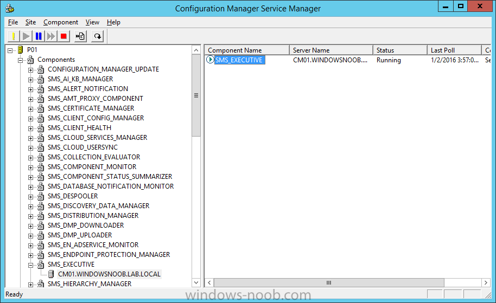
Task: Minimize the Service Manager window
Action: coord(446,7)
